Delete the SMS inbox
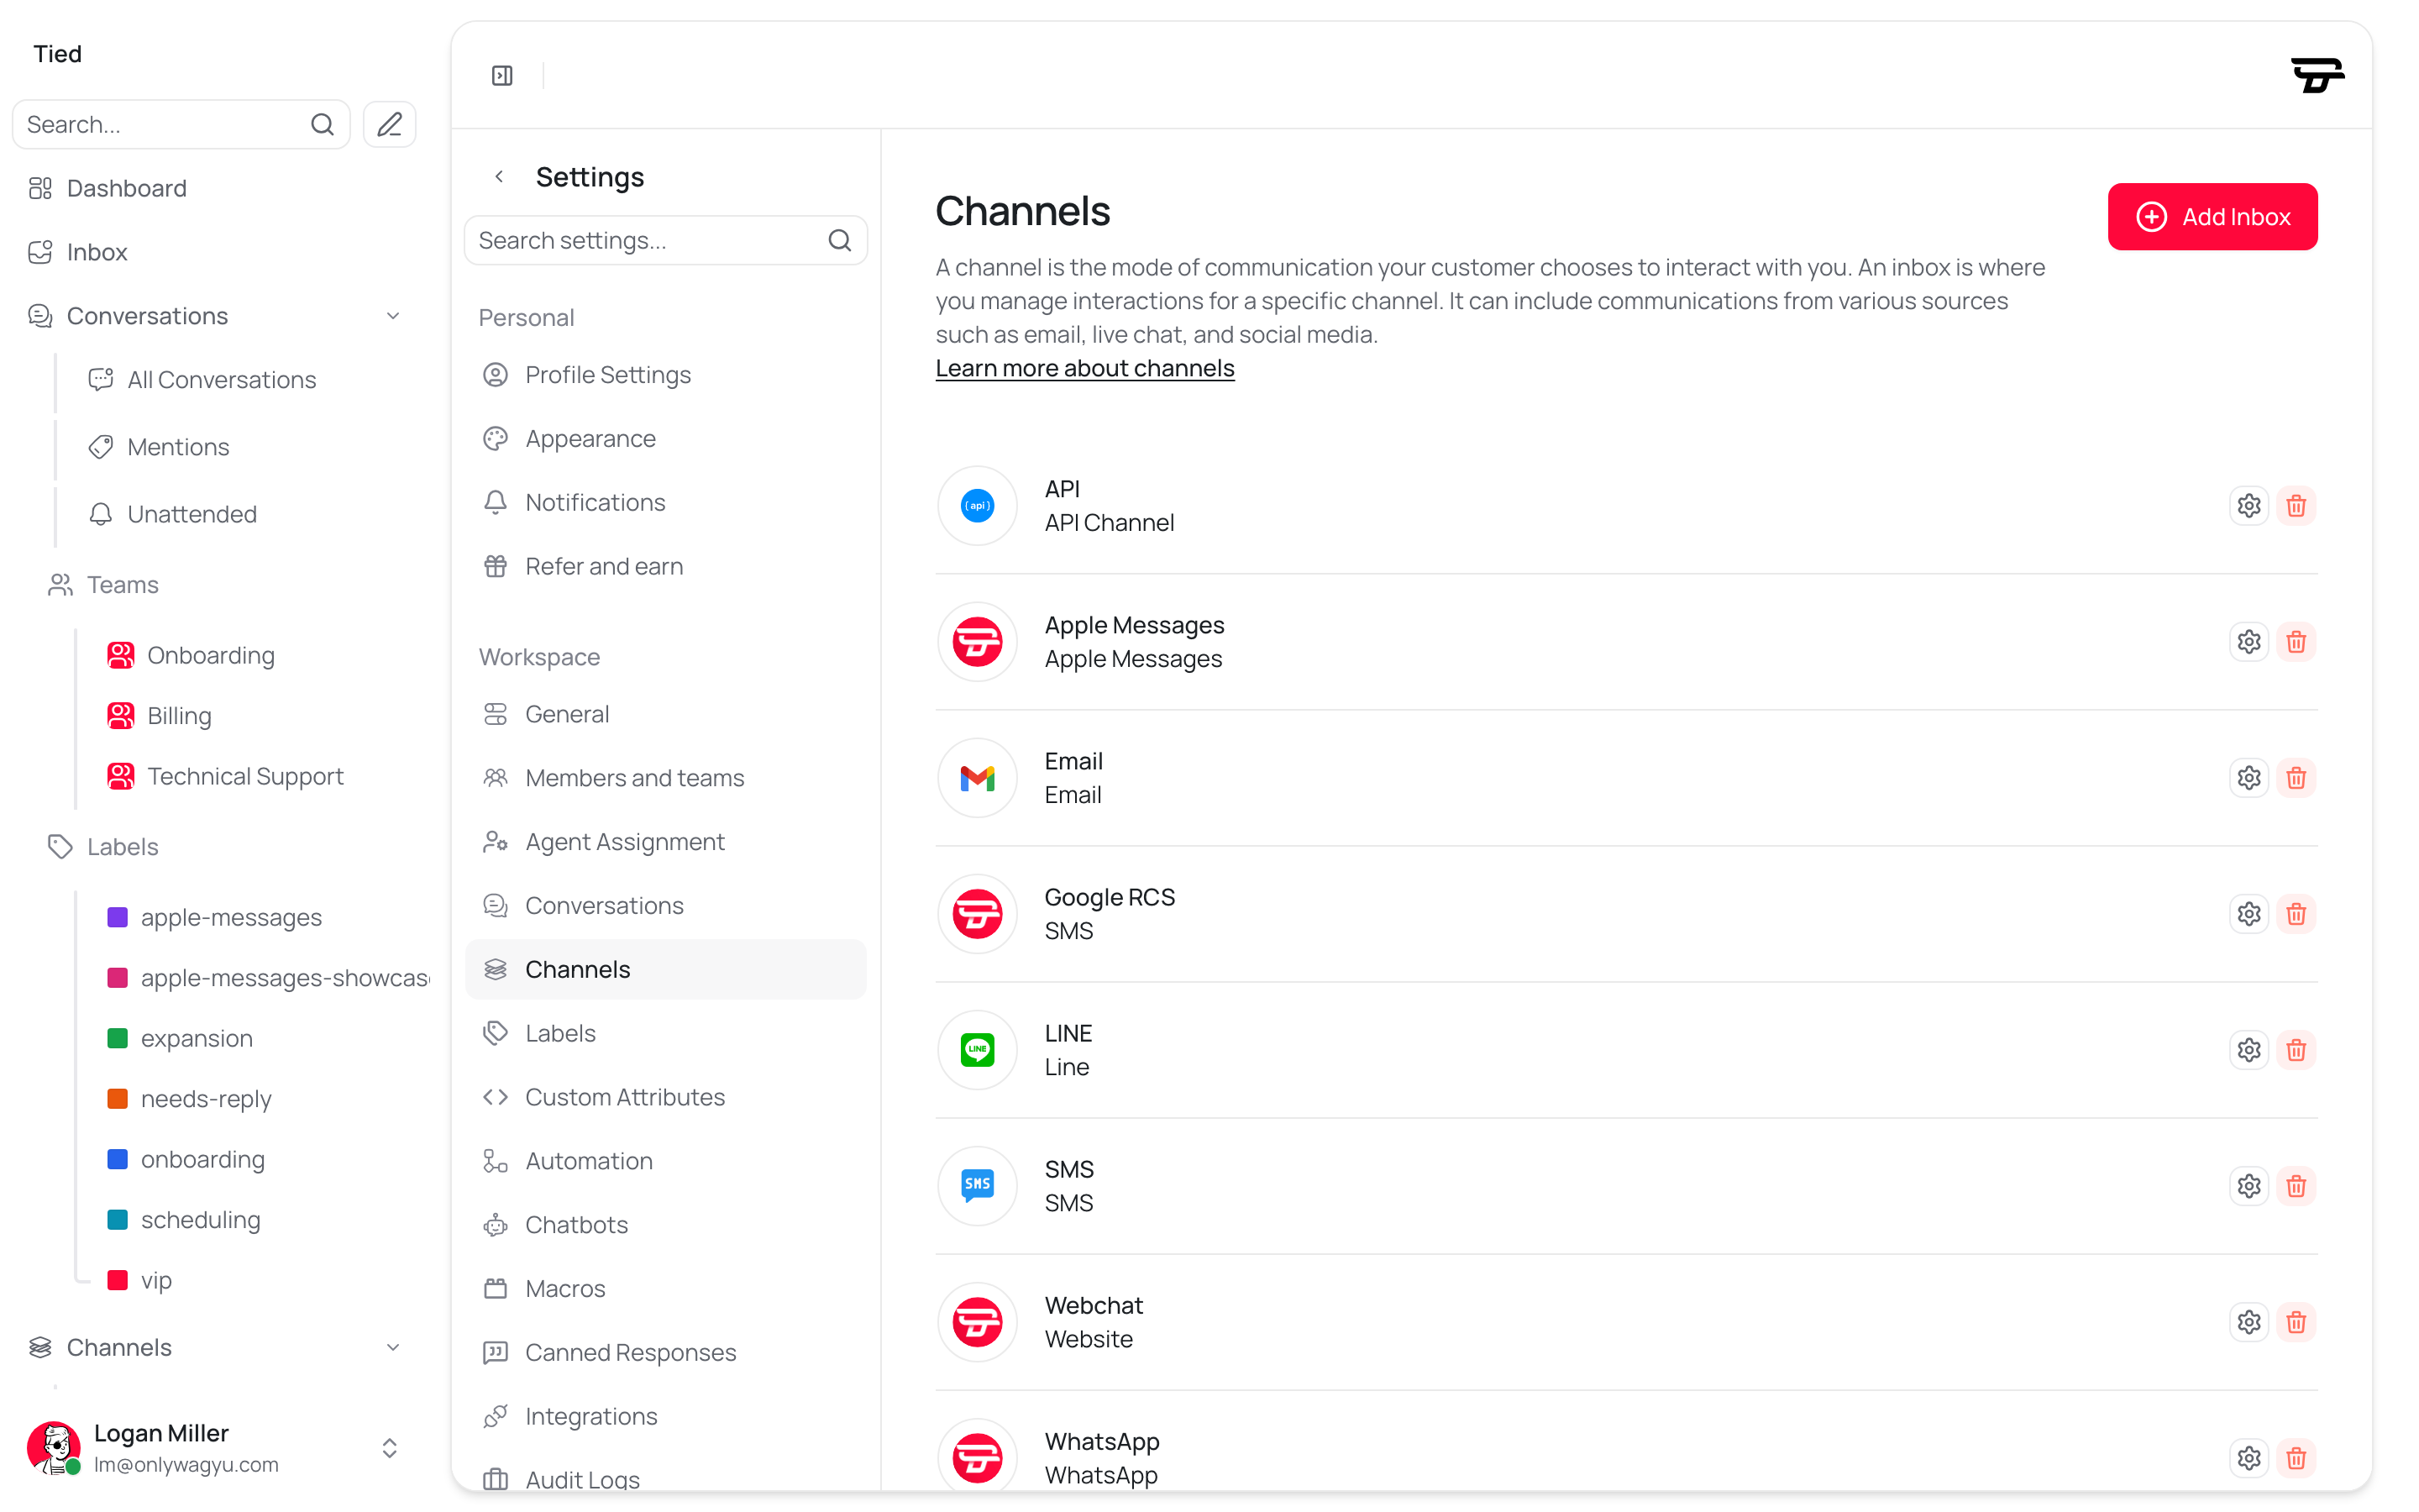 [x=2296, y=1185]
